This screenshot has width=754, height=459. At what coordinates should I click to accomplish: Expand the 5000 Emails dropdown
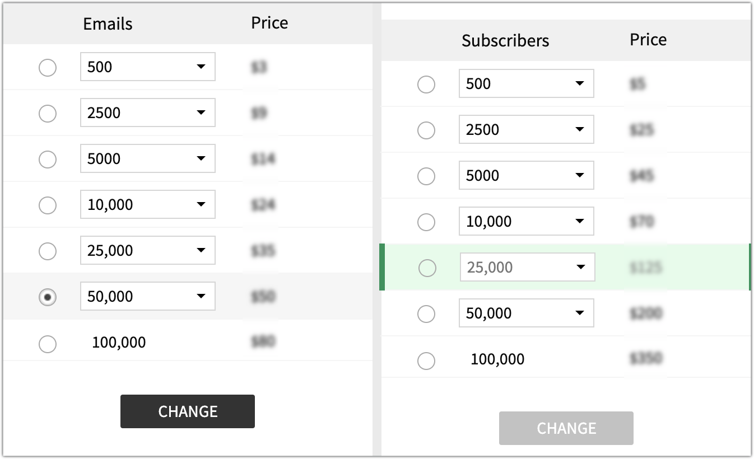tap(148, 158)
